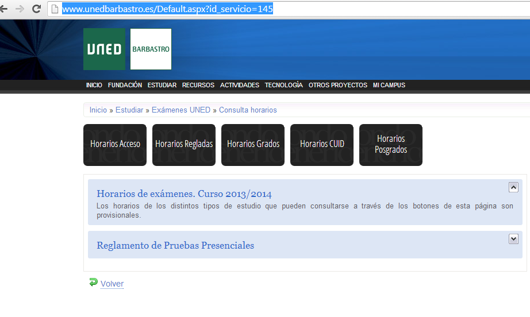
Task: Click the white BARBASTRO logo
Action: 151,49
